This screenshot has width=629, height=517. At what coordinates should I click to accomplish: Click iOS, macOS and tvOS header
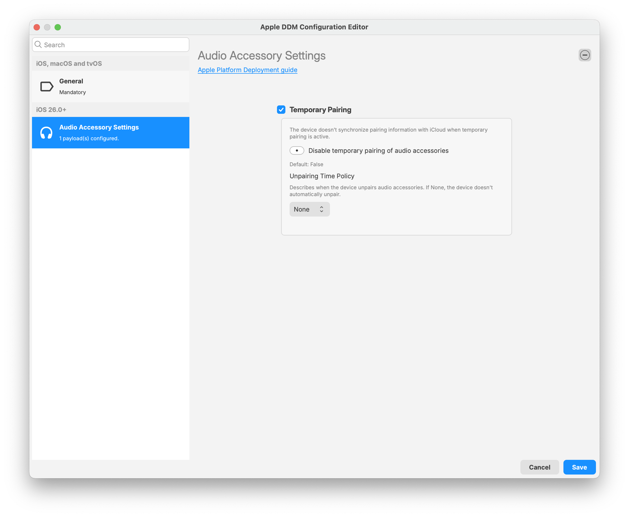[69, 64]
